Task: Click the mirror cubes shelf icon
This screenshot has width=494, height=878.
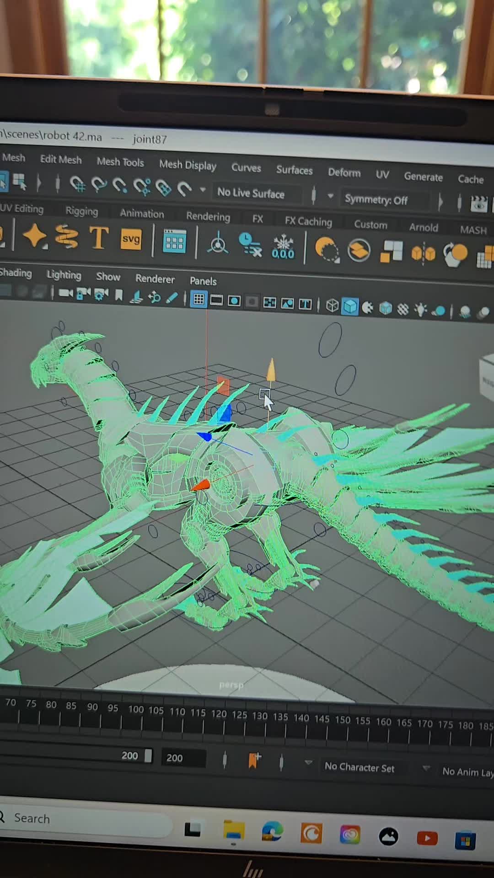Action: click(x=424, y=253)
